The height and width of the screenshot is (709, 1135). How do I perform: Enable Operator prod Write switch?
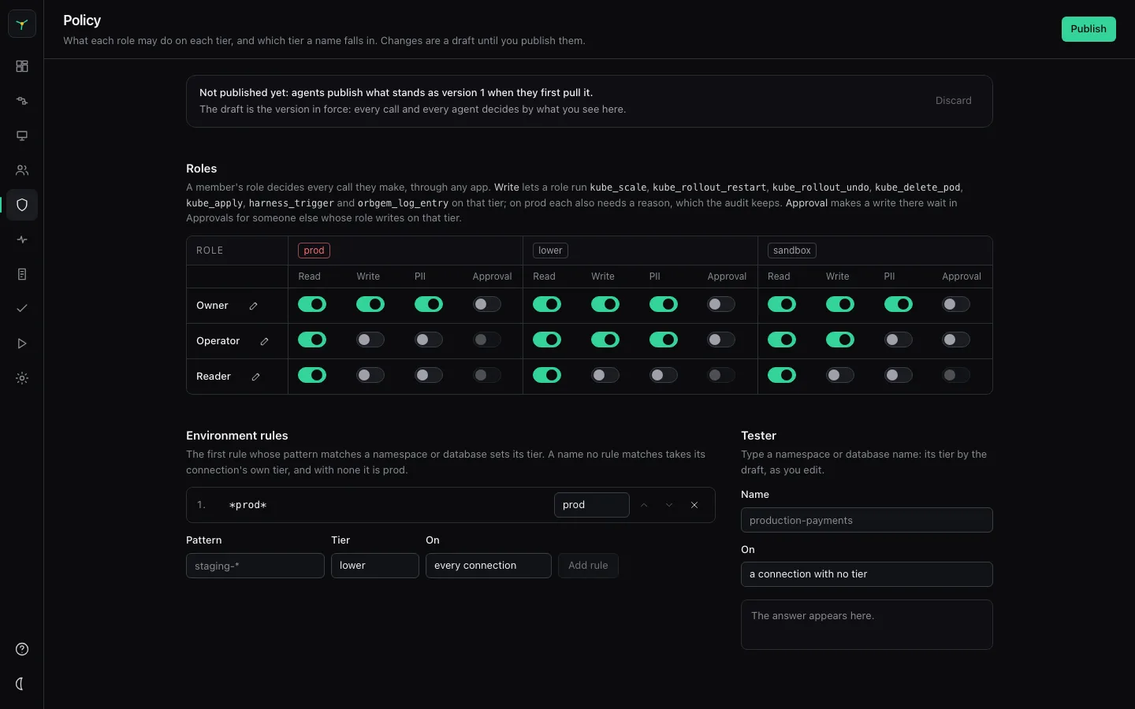point(370,340)
